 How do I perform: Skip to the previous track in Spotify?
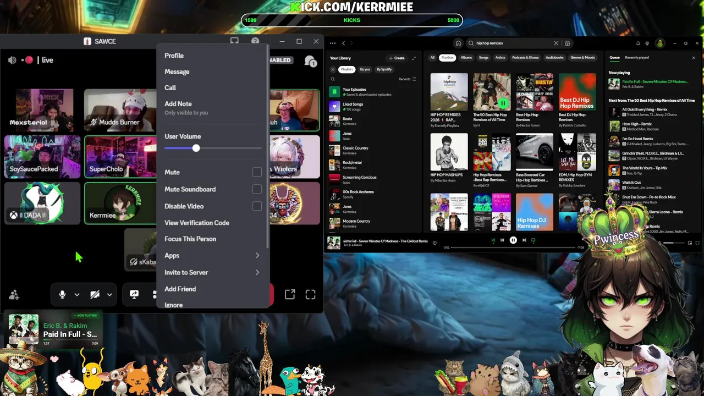coord(502,240)
